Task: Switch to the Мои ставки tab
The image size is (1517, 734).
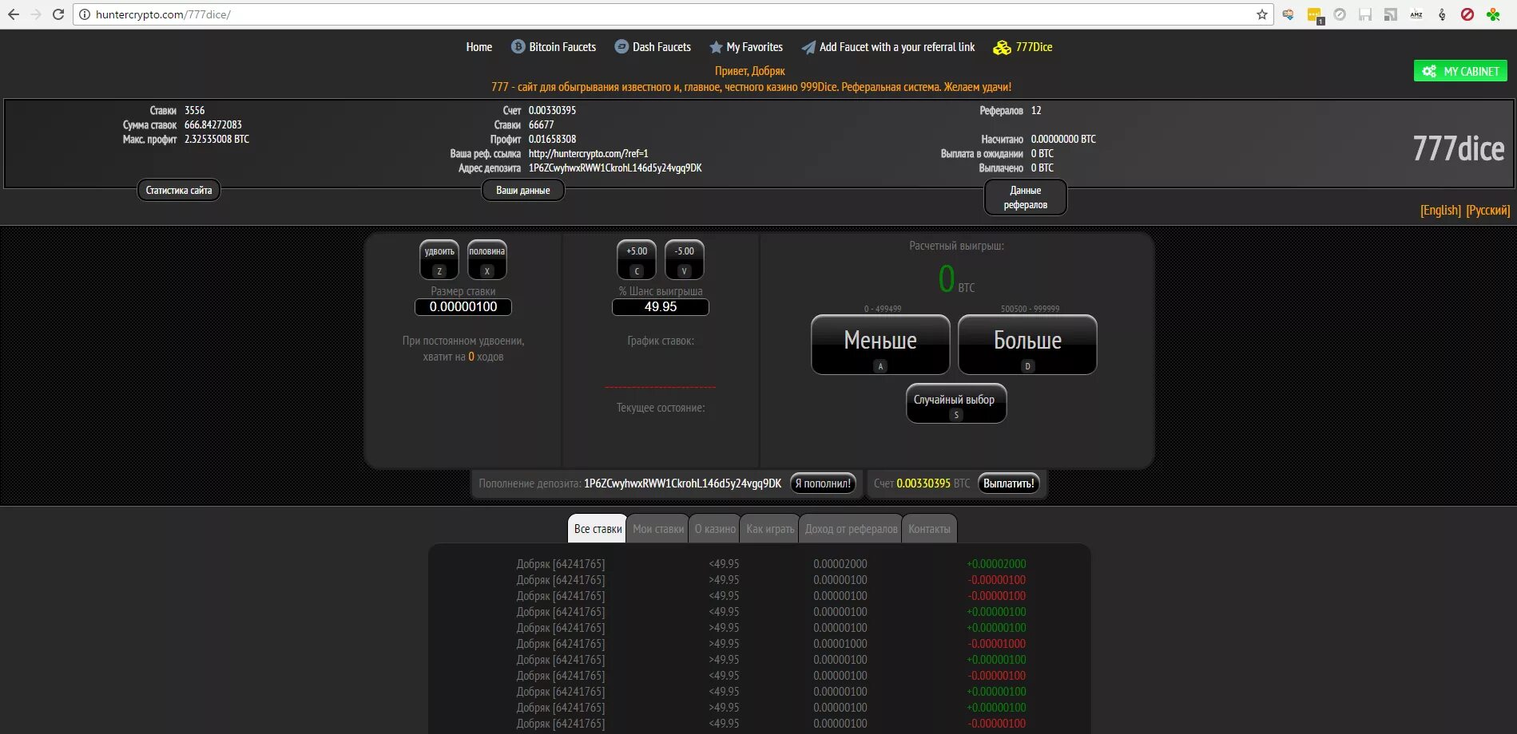Action: [x=658, y=529]
